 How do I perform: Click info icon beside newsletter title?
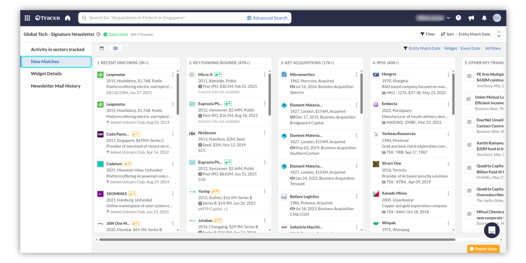tap(98, 34)
